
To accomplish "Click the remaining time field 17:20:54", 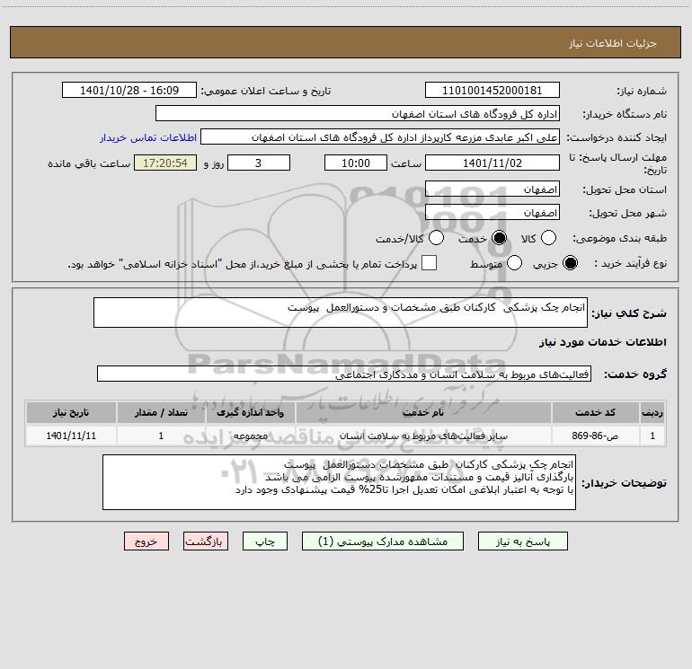I will pyautogui.click(x=165, y=163).
